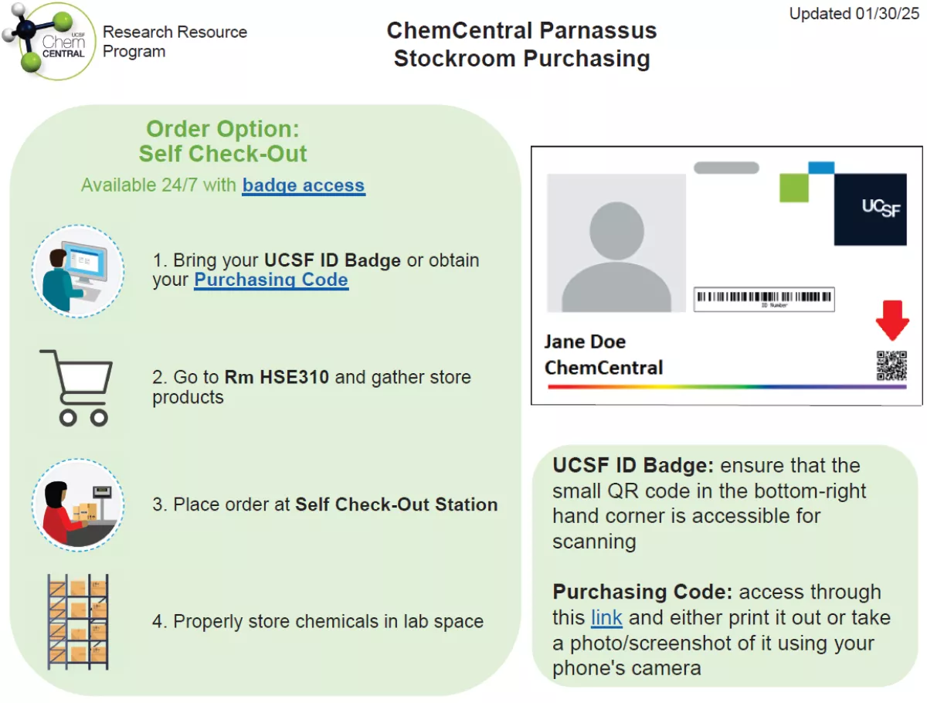Click the rainbow stripe on badge
The image size is (927, 703).
coord(727,386)
